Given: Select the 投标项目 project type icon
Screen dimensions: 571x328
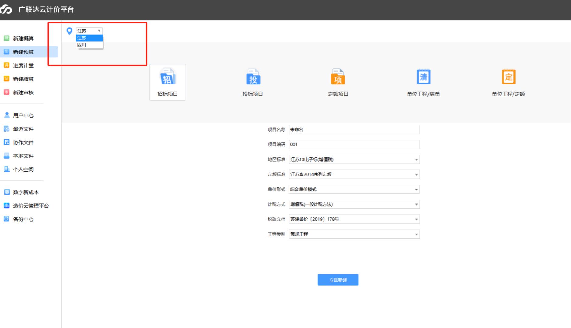Looking at the screenshot, I should click(x=253, y=77).
